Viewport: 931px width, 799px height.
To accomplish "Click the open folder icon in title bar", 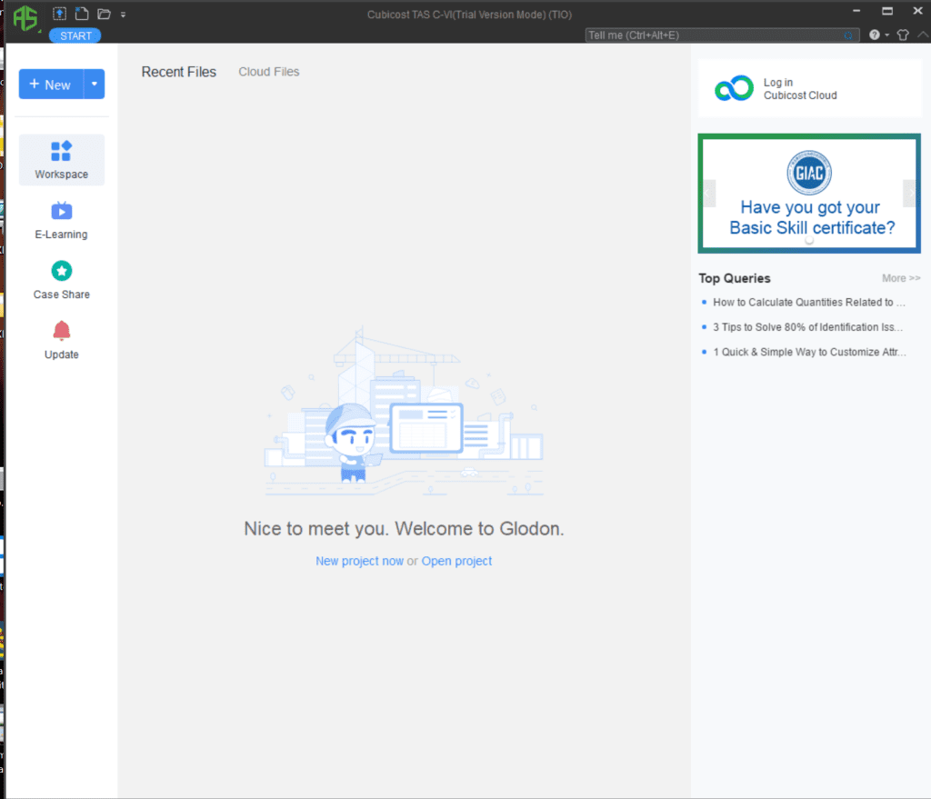I will (x=104, y=14).
